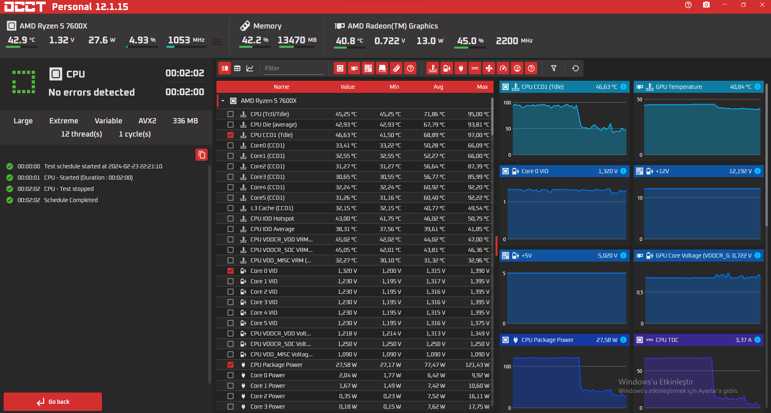Collapse the AMD Ryzen 5 7600X group
The height and width of the screenshot is (413, 771).
[x=223, y=101]
